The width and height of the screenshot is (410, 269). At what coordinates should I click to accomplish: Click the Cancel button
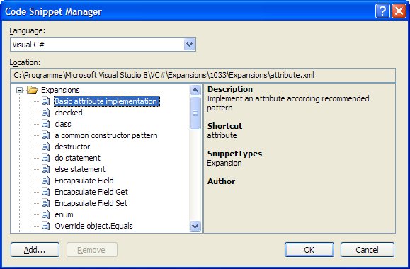[x=367, y=250]
